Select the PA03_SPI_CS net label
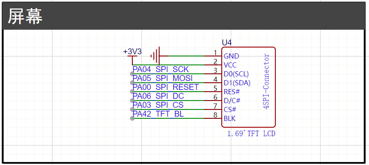 pyautogui.click(x=158, y=105)
